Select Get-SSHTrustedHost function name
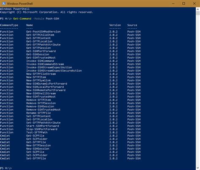The height and width of the screenshot is (170, 200). tap(41, 58)
